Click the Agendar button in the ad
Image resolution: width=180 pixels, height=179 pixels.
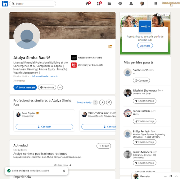point(145,46)
